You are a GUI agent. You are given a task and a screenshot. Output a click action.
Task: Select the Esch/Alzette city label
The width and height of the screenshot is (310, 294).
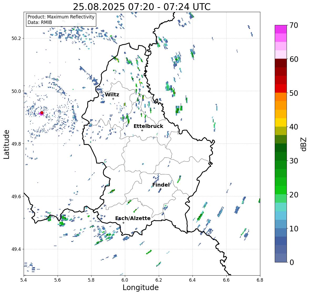[133, 218]
